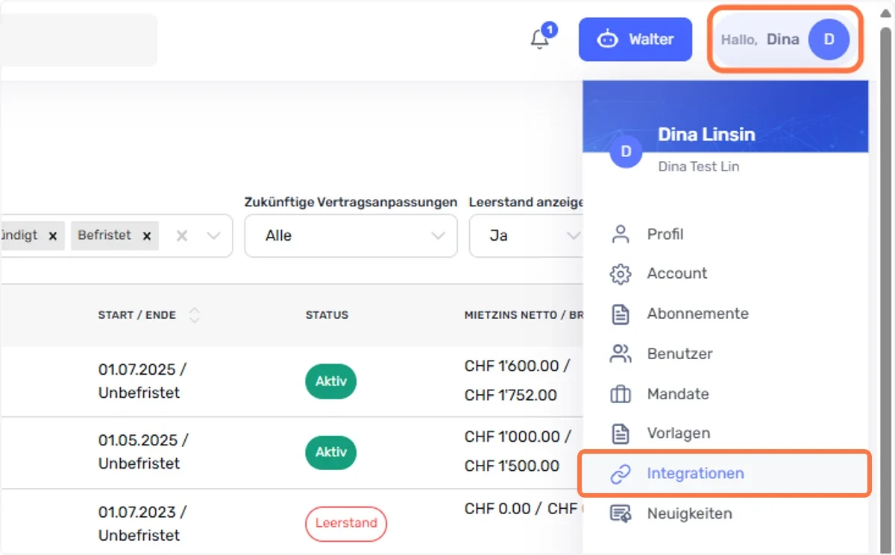
Task: Click the document icon next to Abonnemente
Action: [621, 314]
